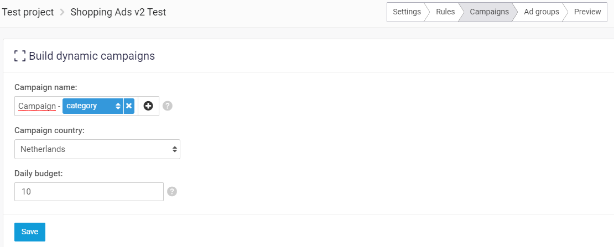Jump to the Preview step tab

coord(587,12)
